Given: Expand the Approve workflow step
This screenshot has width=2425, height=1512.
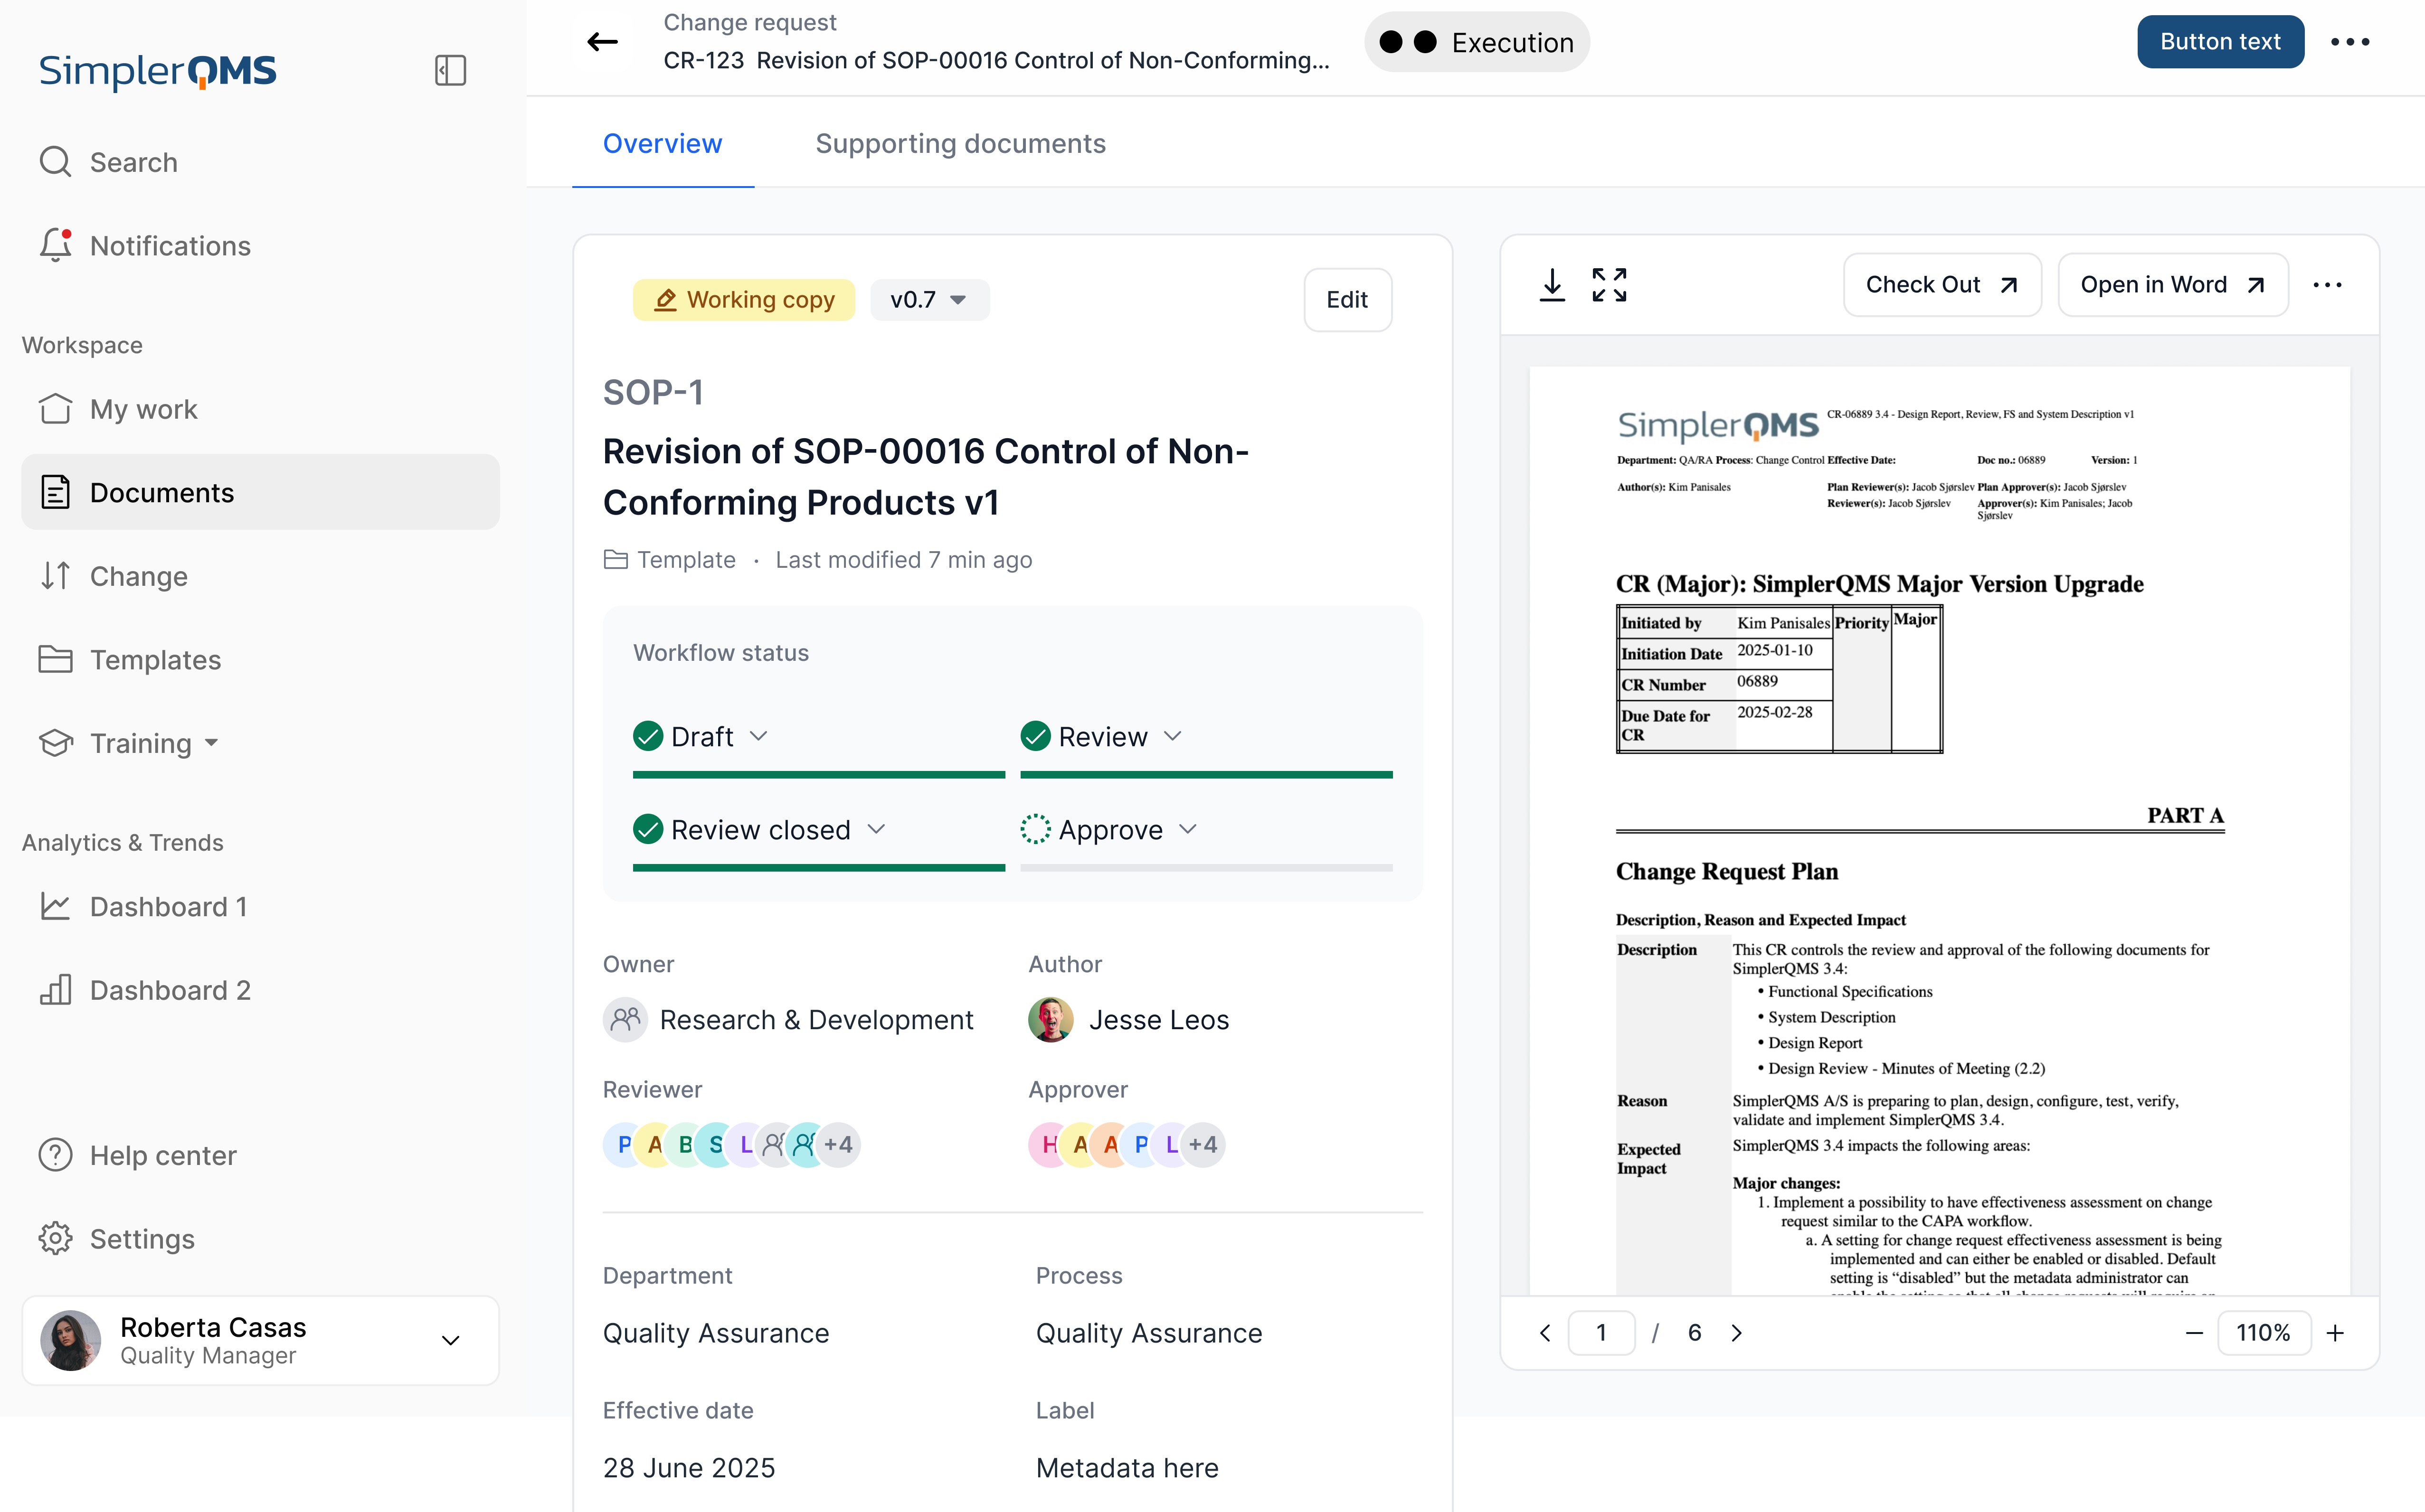Looking at the screenshot, I should click(1187, 830).
